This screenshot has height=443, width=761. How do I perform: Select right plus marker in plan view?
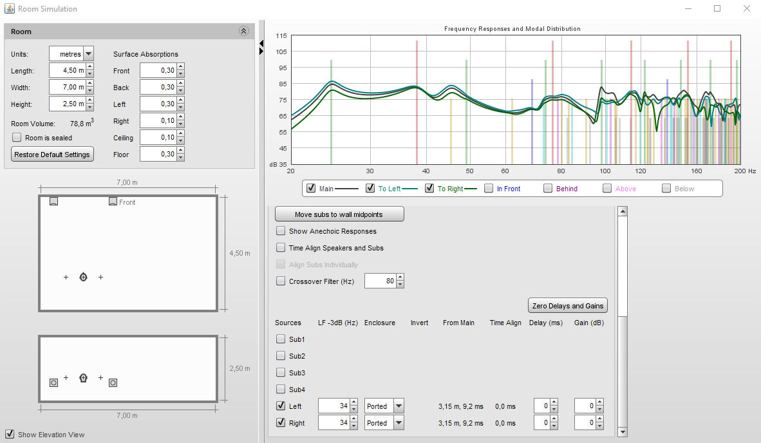point(101,277)
